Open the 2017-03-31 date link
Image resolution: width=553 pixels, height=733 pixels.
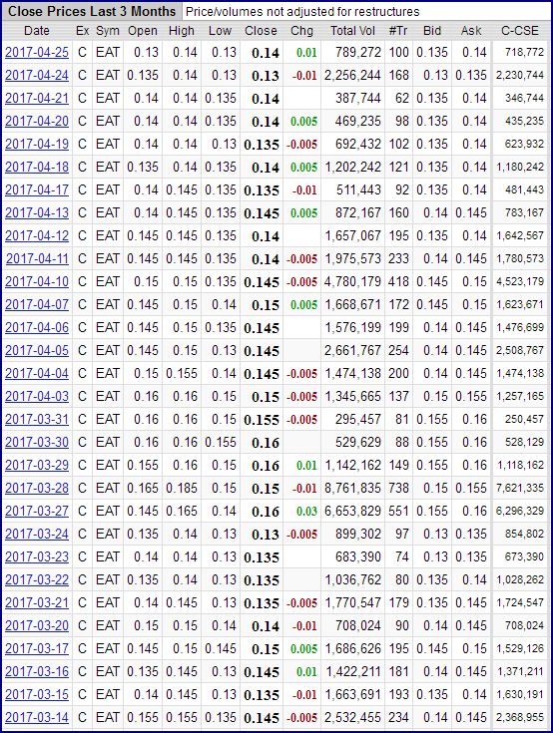point(37,419)
